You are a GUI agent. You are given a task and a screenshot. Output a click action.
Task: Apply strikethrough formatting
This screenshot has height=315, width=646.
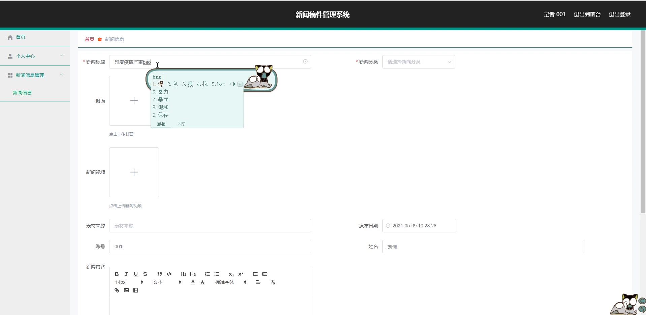tap(145, 274)
